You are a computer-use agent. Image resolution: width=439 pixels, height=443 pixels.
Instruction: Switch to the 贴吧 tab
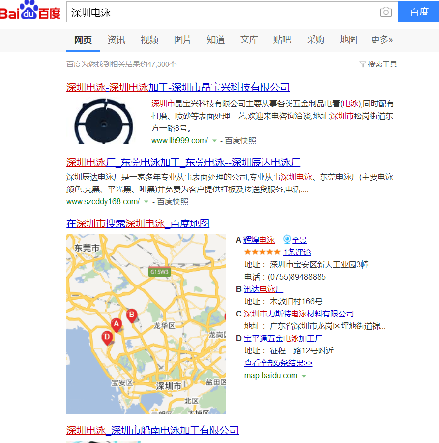282,40
